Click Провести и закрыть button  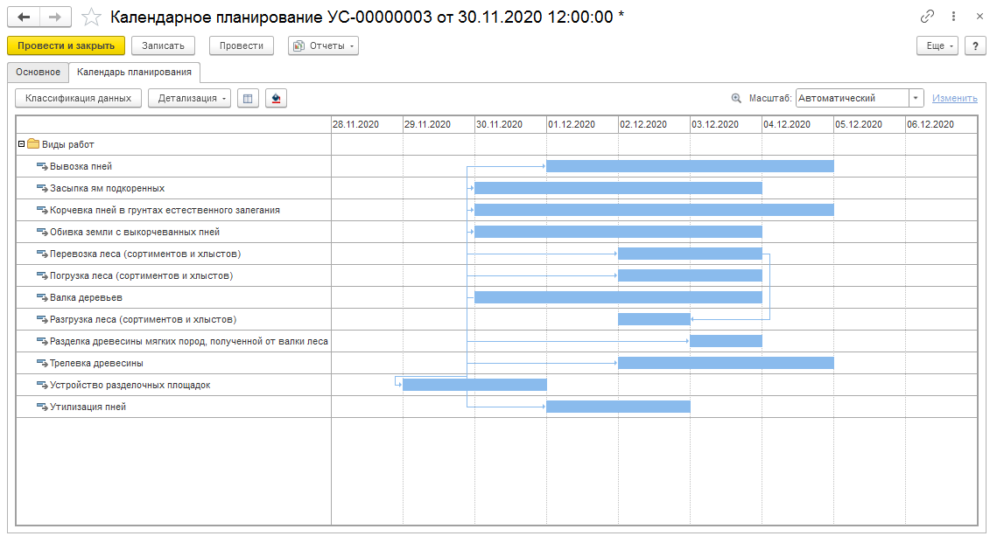(67, 45)
